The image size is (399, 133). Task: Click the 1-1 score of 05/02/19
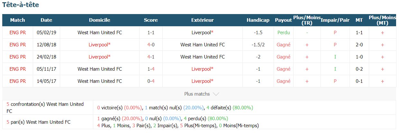(x=151, y=33)
